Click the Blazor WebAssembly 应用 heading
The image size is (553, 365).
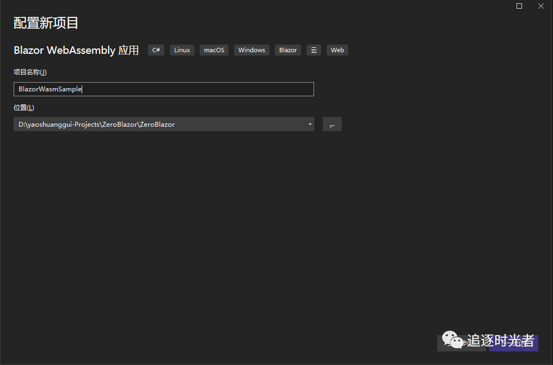coord(76,50)
